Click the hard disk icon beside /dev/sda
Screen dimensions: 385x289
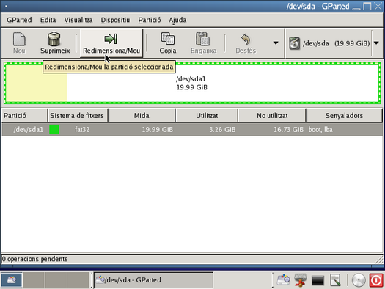pyautogui.click(x=294, y=43)
